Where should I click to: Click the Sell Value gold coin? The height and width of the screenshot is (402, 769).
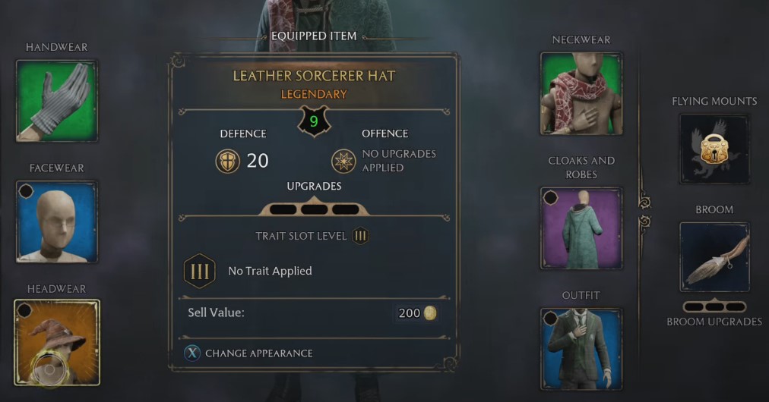(x=430, y=313)
